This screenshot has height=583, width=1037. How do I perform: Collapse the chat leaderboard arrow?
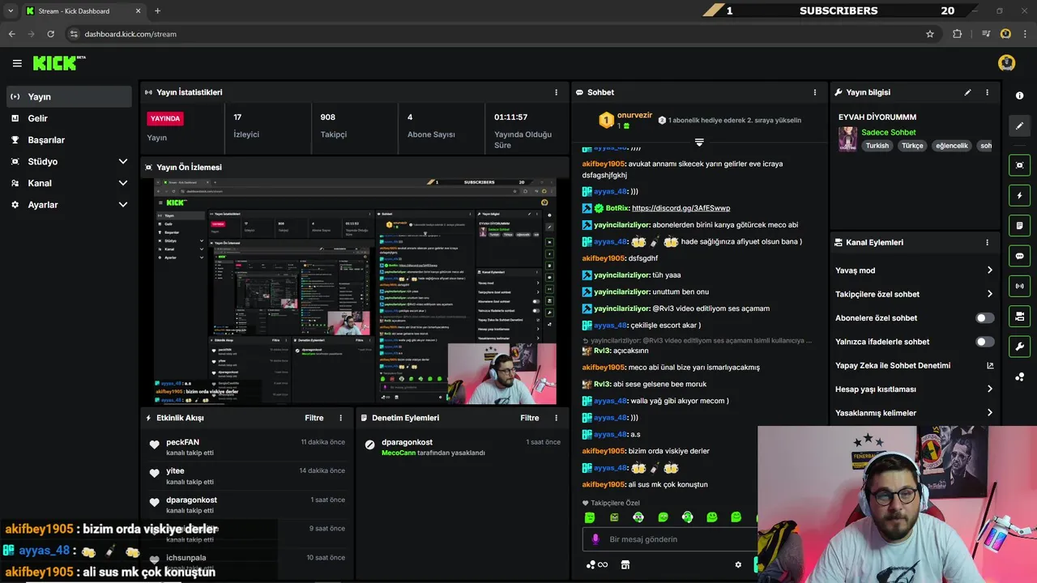tap(699, 142)
